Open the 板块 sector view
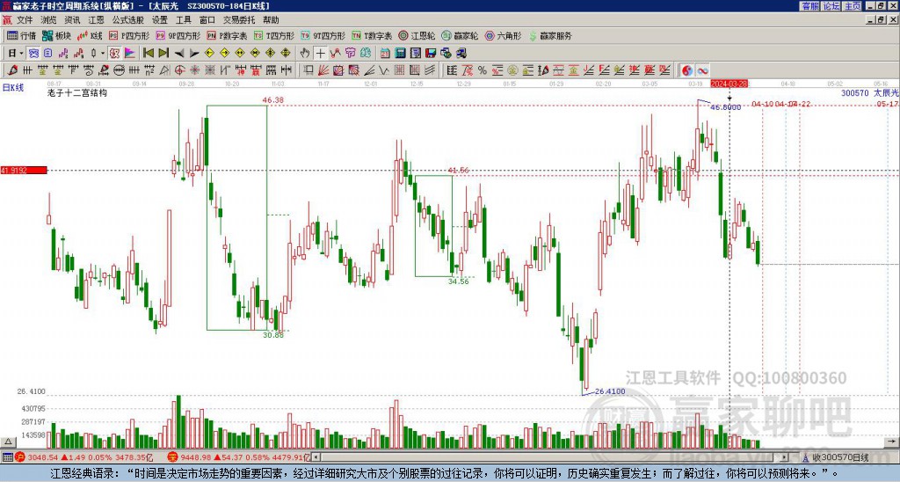This screenshot has height=482, width=900. pyautogui.click(x=56, y=35)
